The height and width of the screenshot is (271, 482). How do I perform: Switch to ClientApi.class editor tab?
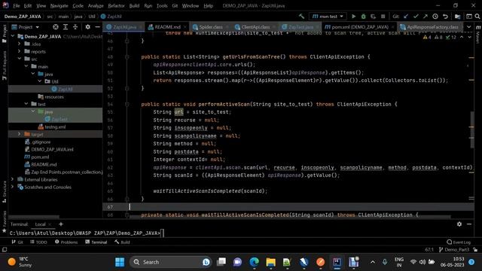255,27
